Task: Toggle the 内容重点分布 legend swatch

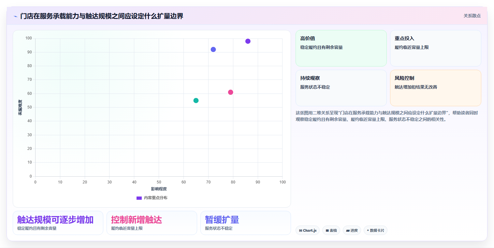Action: (x=139, y=198)
